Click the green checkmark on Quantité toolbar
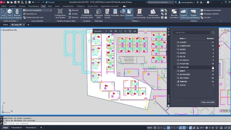This screenshot has width=231, height=130. [135, 31]
